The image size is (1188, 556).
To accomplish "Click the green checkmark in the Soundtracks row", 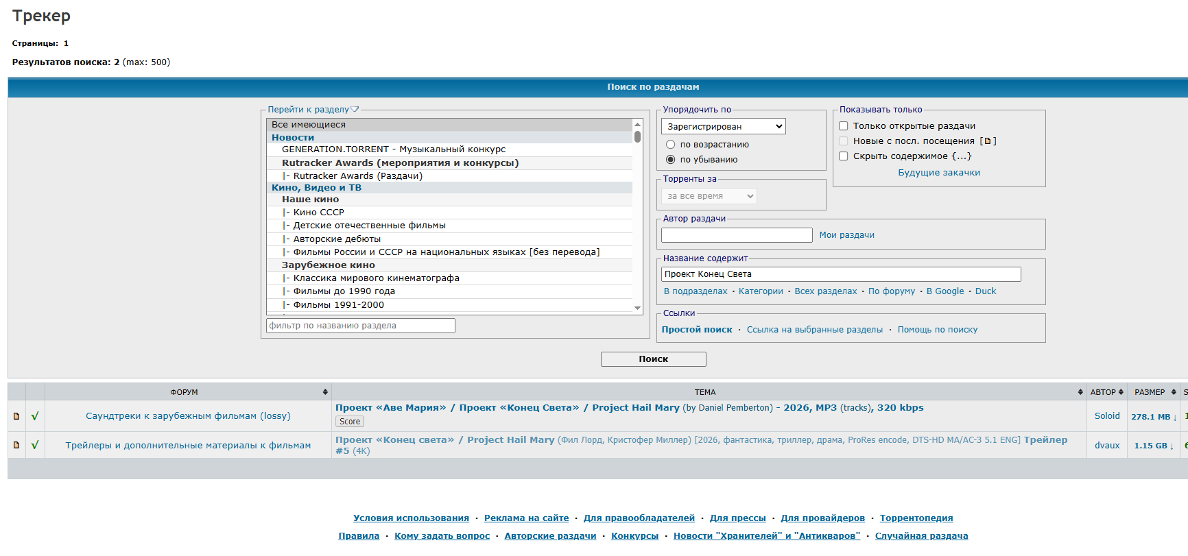I will 35,416.
